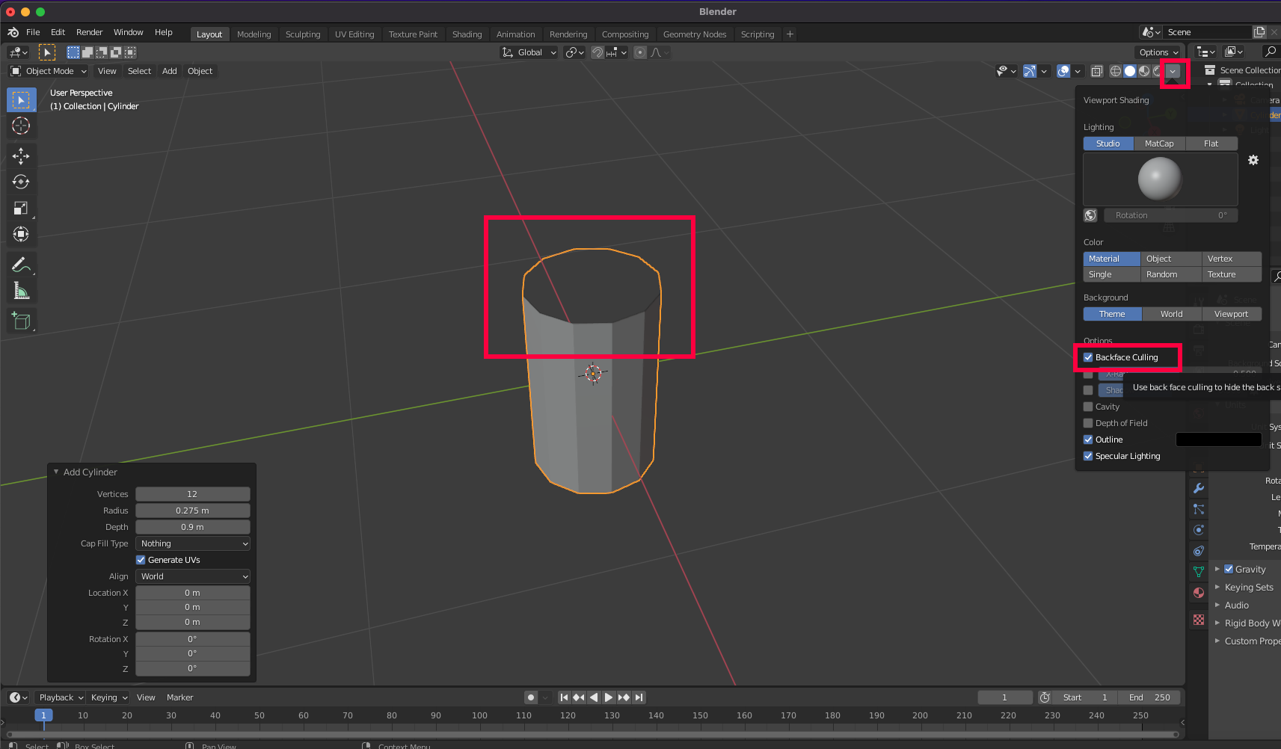Open the Align World dropdown
The image size is (1281, 749).
[x=193, y=576]
